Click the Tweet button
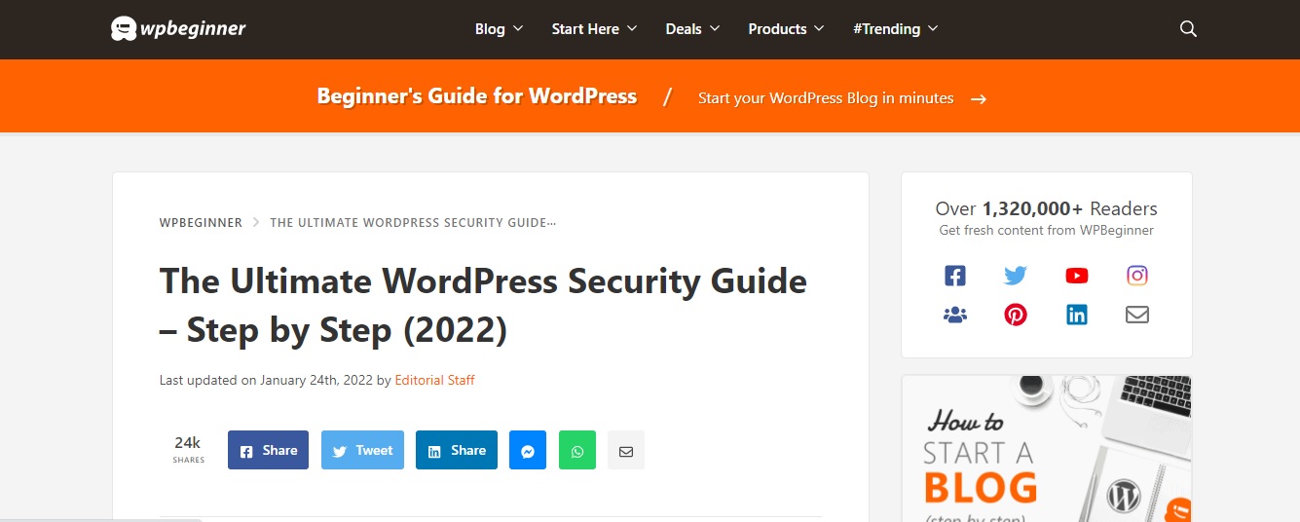Image resolution: width=1300 pixels, height=522 pixels. pos(362,450)
